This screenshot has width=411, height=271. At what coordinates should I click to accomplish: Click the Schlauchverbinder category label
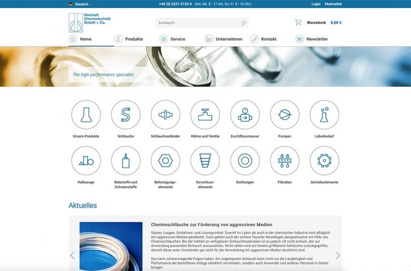click(x=165, y=136)
